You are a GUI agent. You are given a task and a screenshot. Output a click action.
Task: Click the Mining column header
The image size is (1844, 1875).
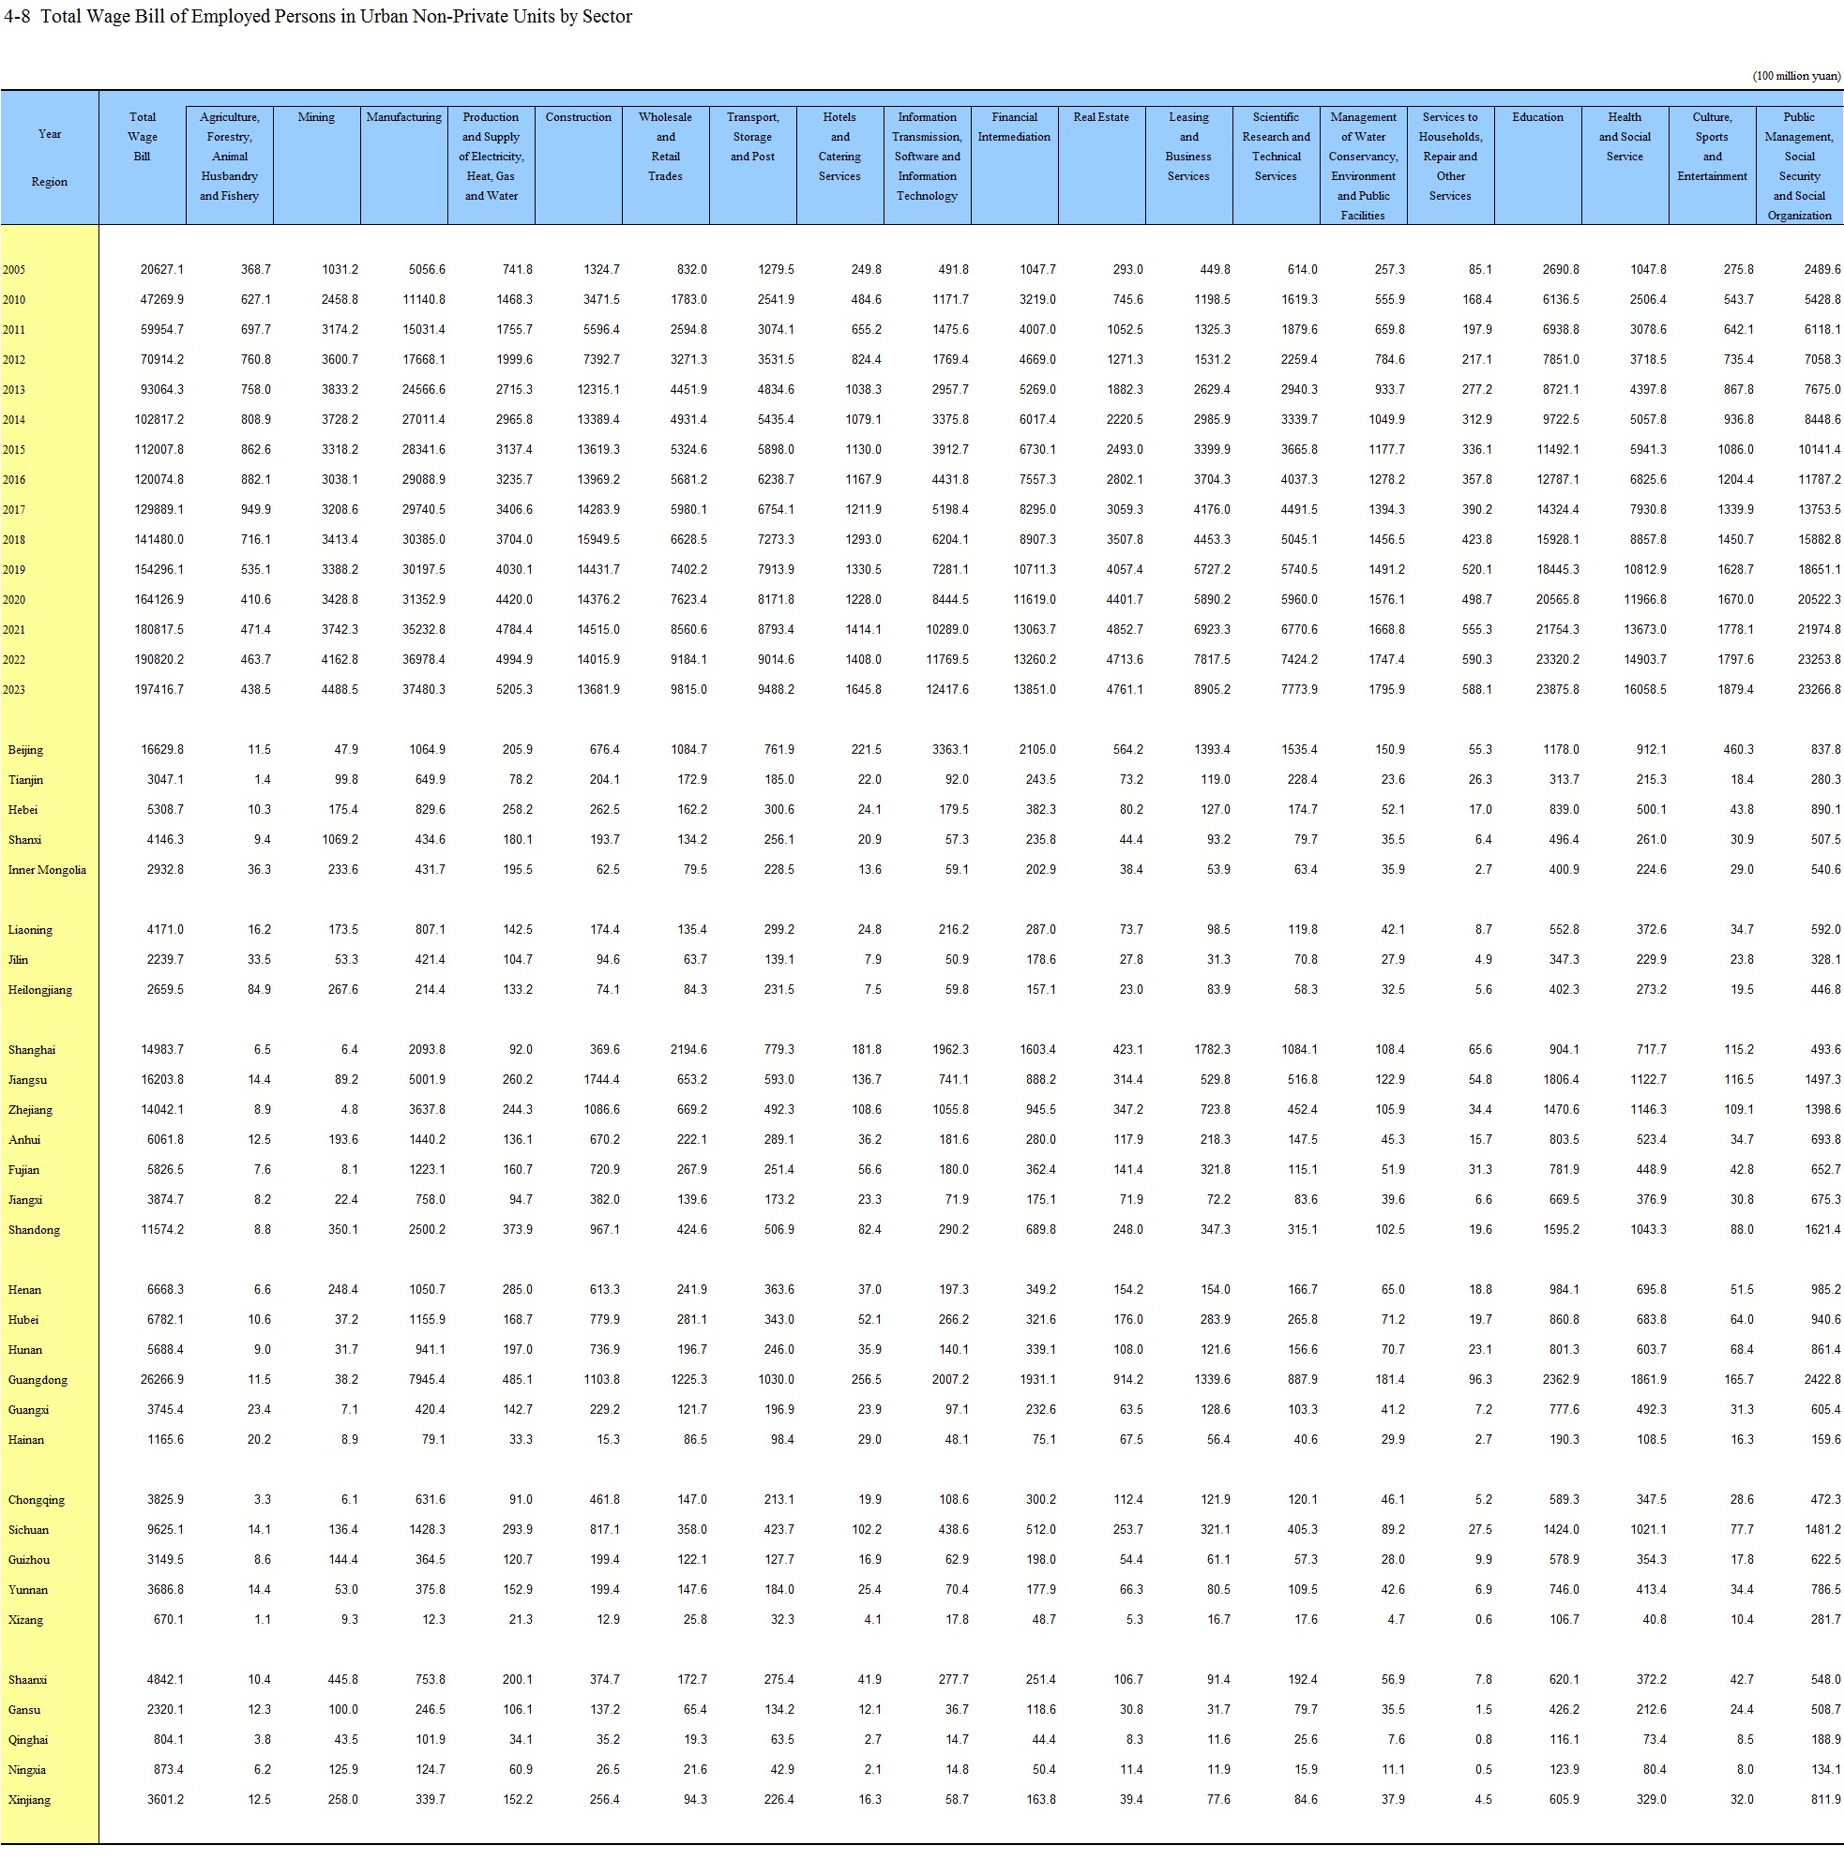(x=316, y=117)
